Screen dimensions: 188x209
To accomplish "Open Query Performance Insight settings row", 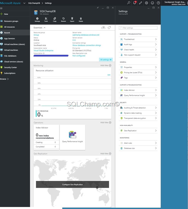I will (x=138, y=95).
